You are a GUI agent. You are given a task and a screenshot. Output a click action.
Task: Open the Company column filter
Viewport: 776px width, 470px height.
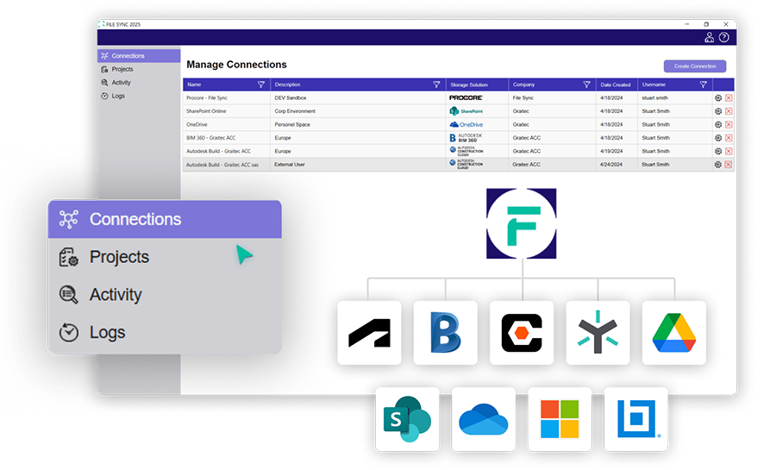click(x=586, y=85)
